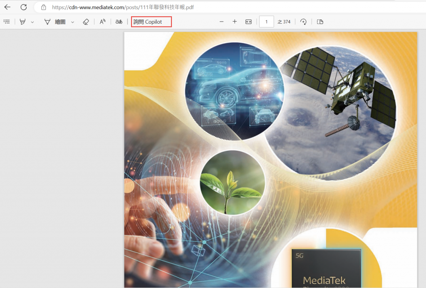Reload the page with the refresh icon
This screenshot has height=288, width=426.
[24, 7]
